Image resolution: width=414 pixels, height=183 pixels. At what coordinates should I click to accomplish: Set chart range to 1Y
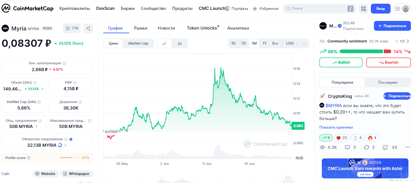point(264,43)
